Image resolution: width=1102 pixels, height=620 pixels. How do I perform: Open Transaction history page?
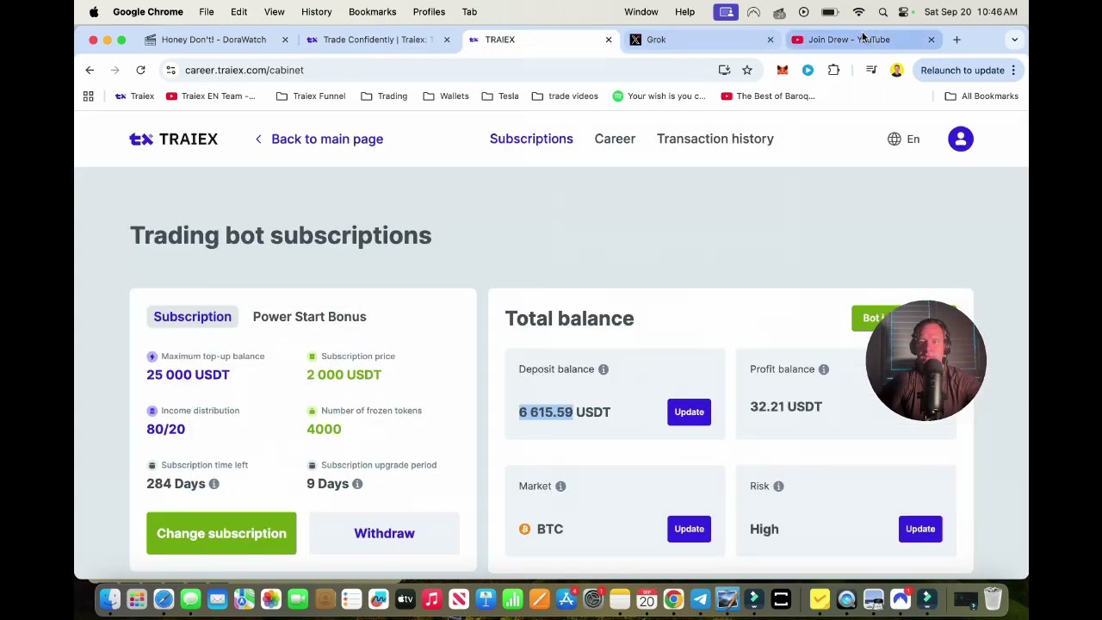[715, 139]
